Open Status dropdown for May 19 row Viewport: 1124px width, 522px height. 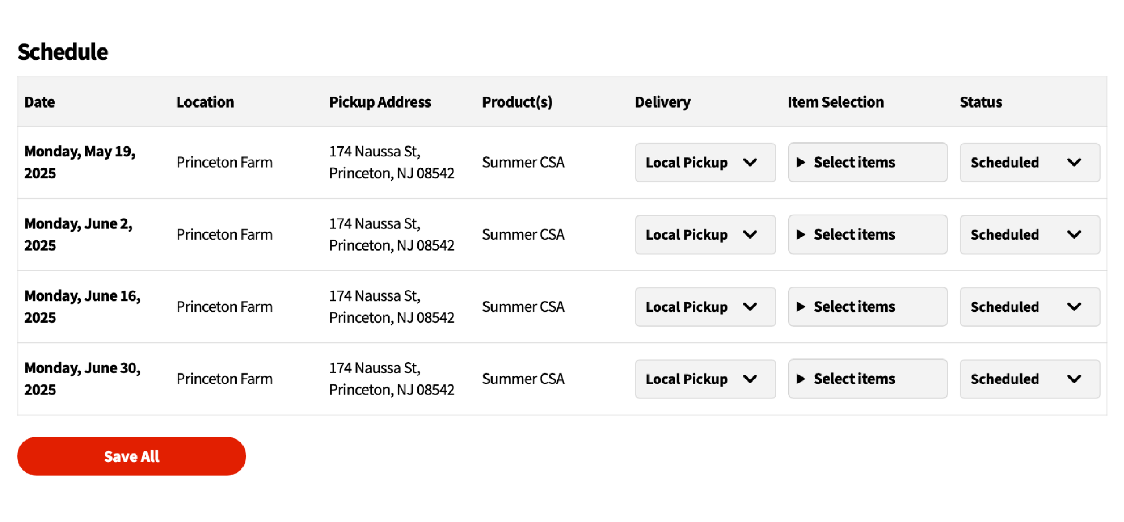click(1029, 163)
